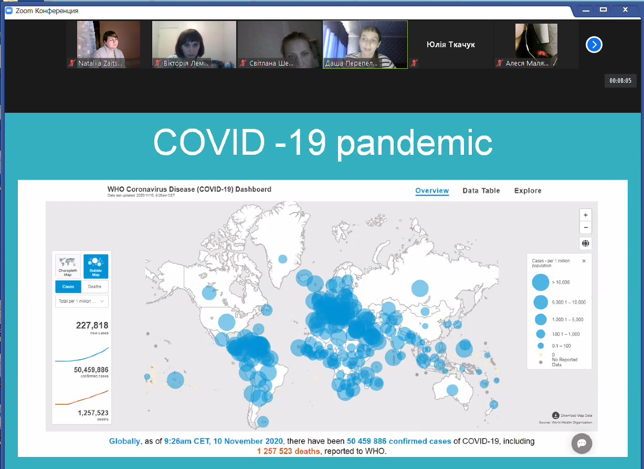Click the 'Source: World Health Organization' text
This screenshot has height=469, width=644.
pos(565,422)
